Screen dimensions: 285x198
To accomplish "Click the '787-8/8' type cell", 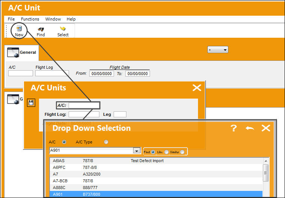I will [x=90, y=167].
